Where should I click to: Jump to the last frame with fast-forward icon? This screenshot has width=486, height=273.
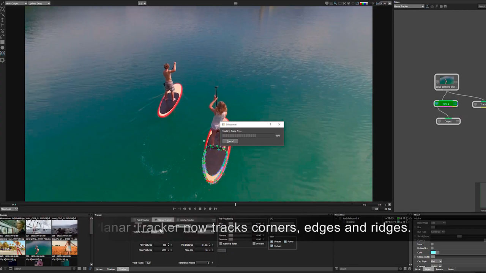pyautogui.click(x=216, y=209)
